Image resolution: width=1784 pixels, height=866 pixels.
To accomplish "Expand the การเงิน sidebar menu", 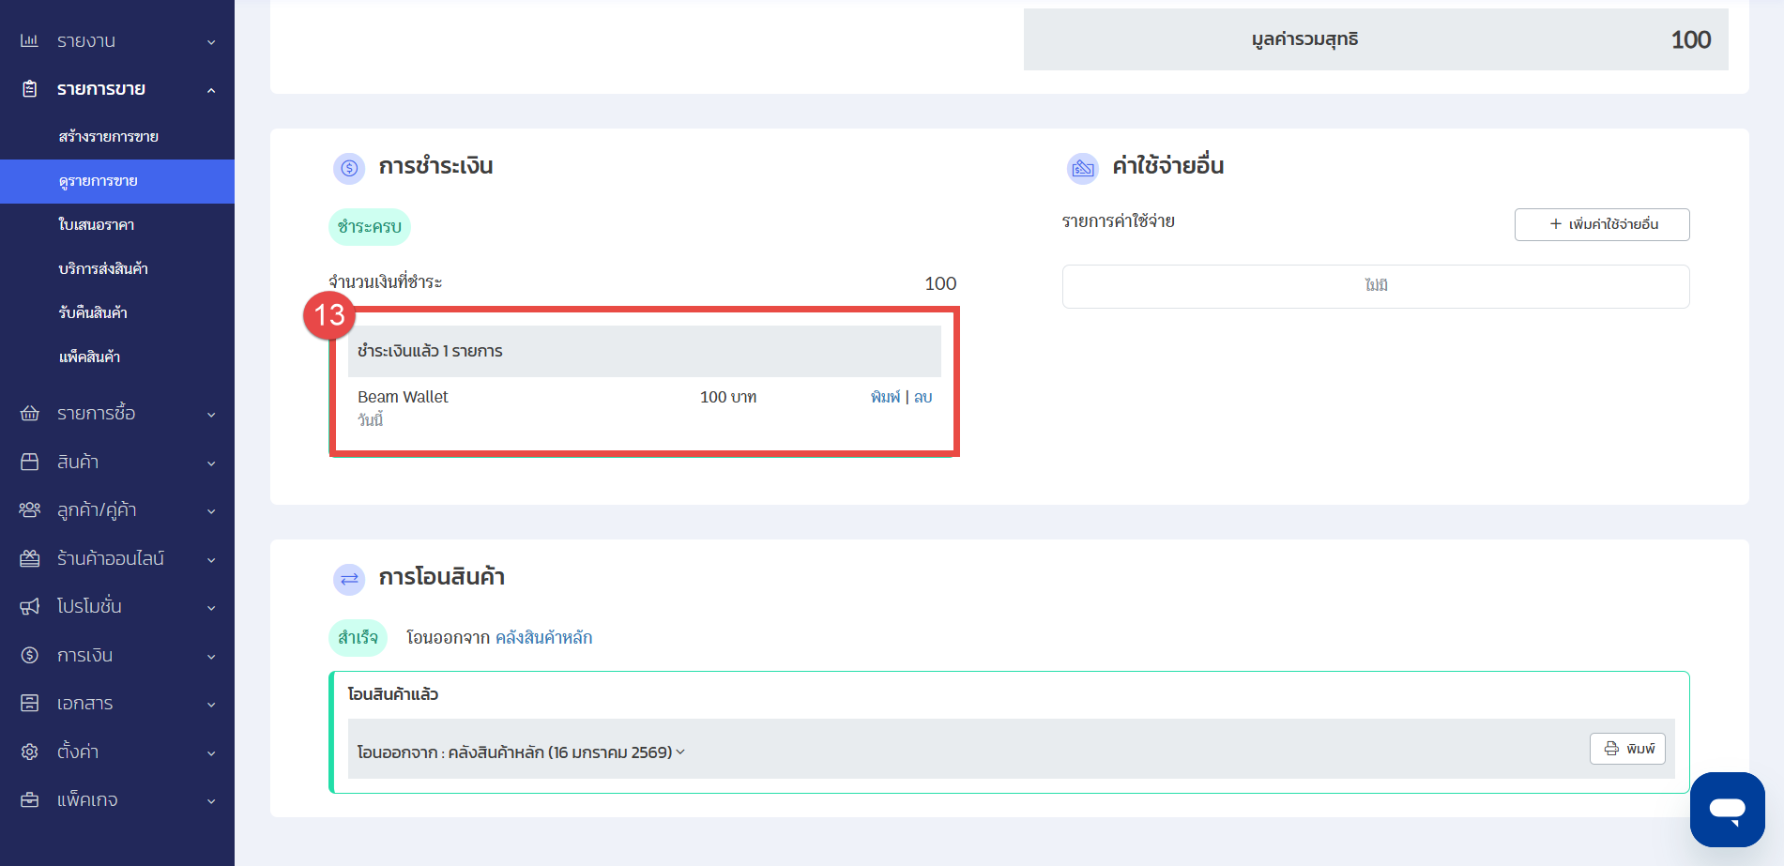I will click(x=210, y=656).
